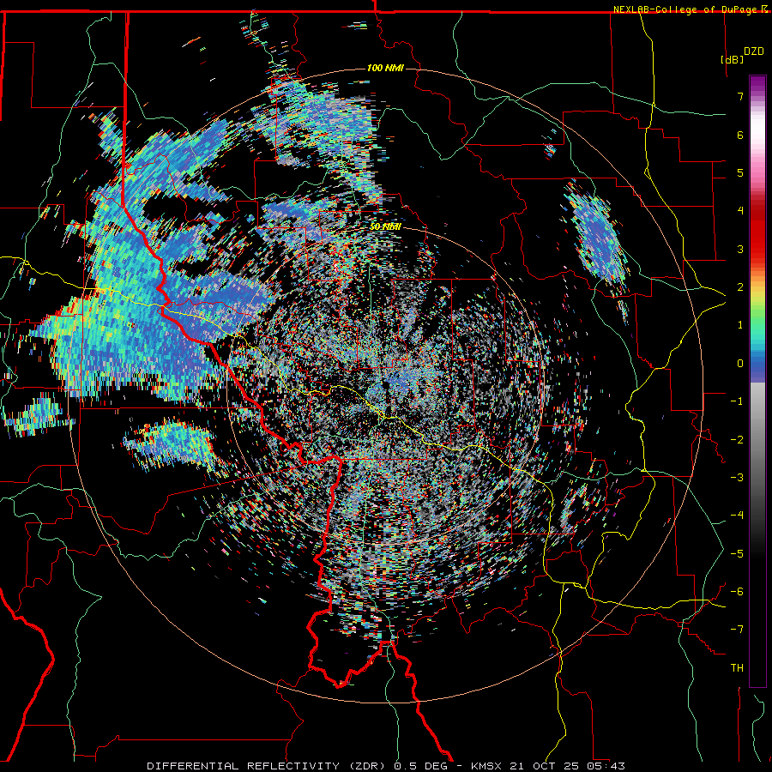Click the 1 dB scale label
The height and width of the screenshot is (772, 772).
(x=740, y=325)
